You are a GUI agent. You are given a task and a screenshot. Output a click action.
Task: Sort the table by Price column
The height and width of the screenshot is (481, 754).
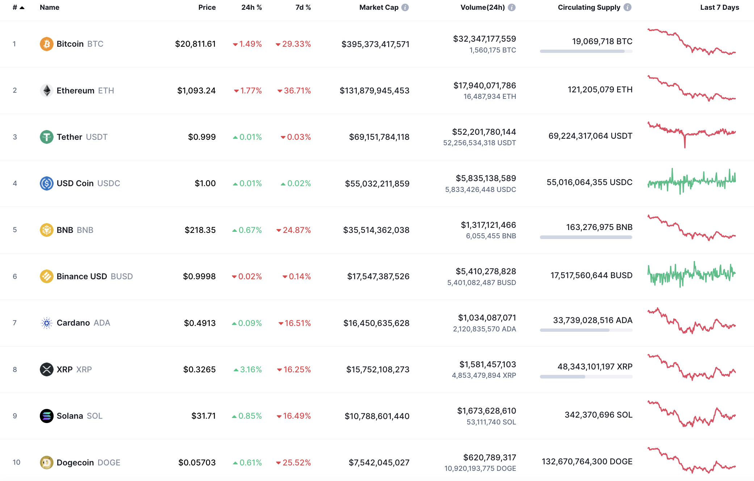point(207,7)
